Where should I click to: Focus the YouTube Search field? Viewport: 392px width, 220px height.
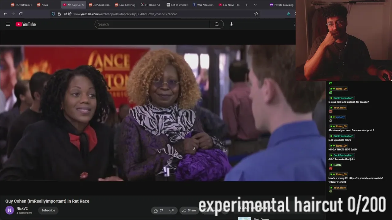(153, 24)
